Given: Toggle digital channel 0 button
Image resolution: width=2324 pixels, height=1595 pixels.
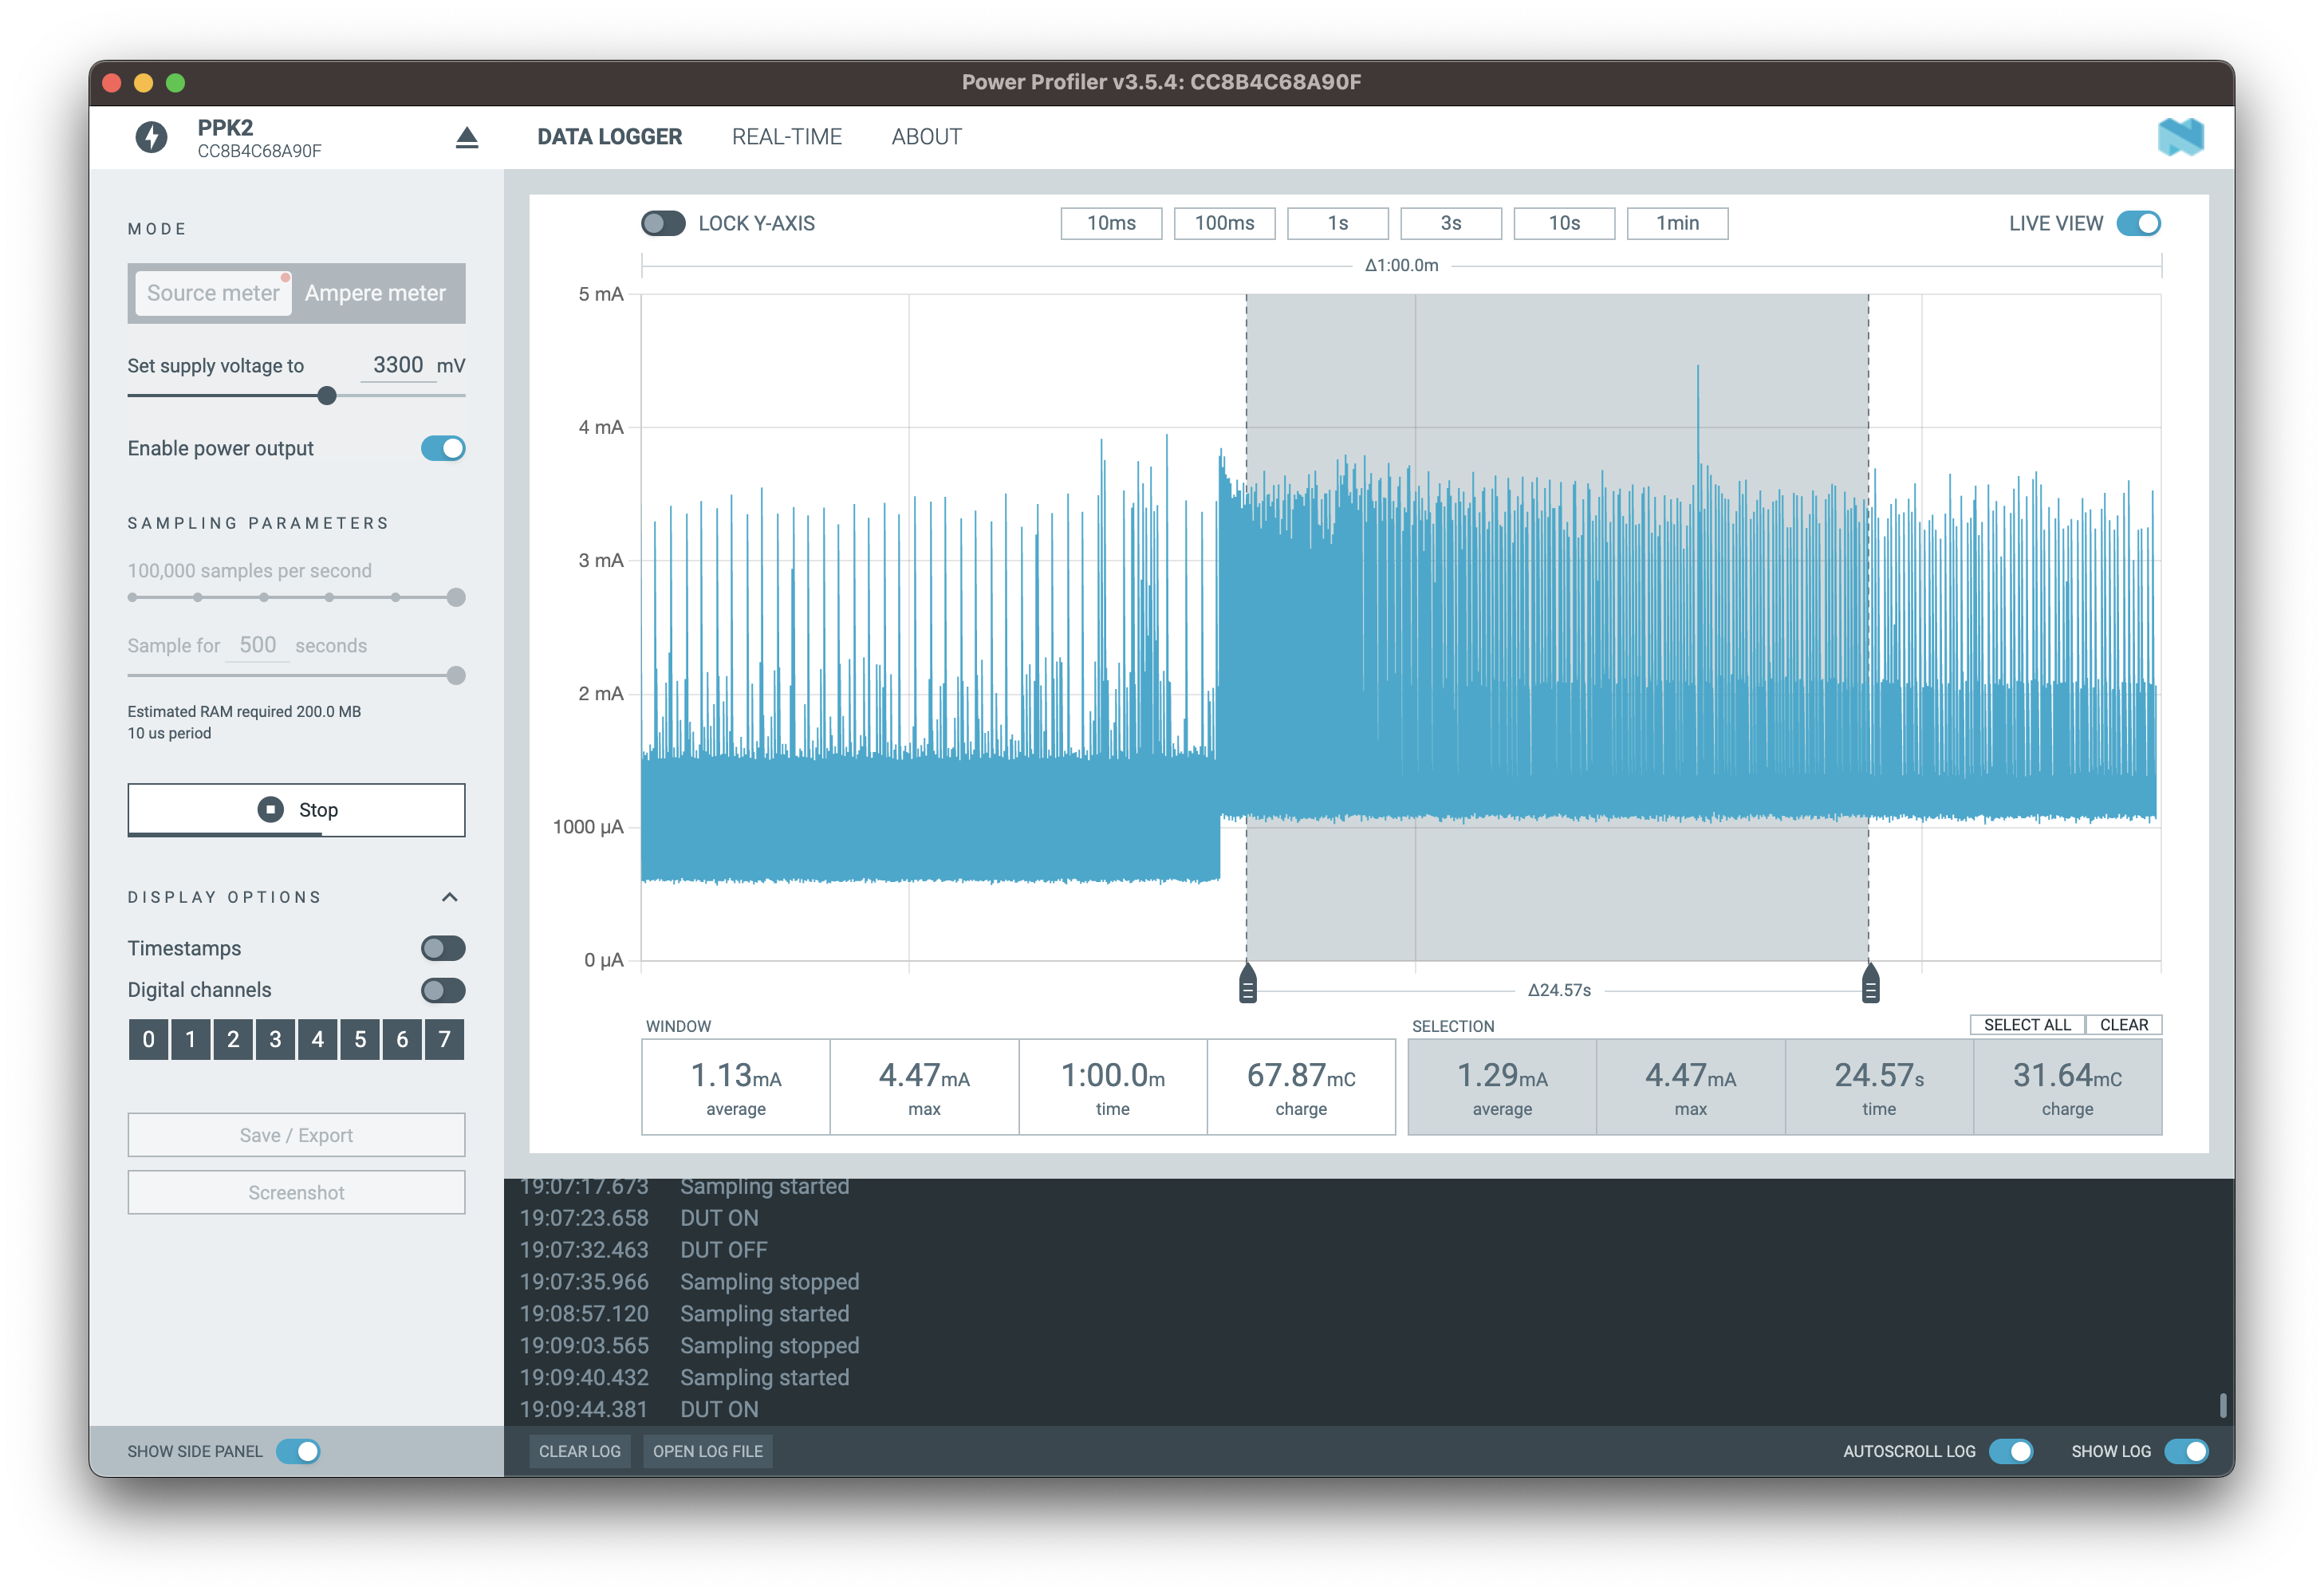Looking at the screenshot, I should [149, 1039].
